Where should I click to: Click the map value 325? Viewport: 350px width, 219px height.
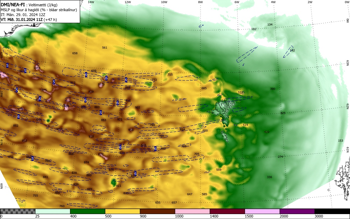click(x=282, y=113)
